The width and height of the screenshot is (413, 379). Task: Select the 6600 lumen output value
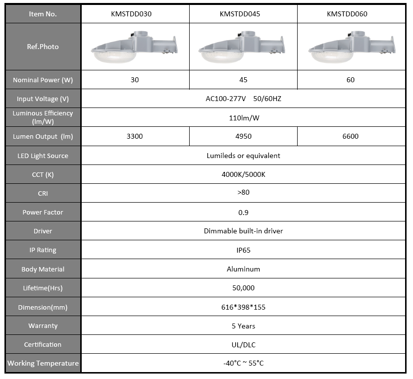[351, 136]
